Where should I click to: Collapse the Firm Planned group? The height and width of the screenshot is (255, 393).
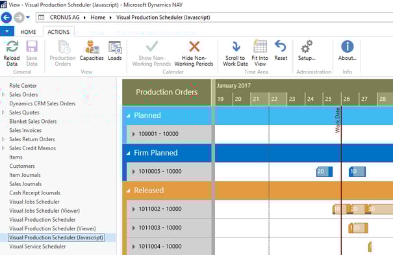tap(129, 153)
